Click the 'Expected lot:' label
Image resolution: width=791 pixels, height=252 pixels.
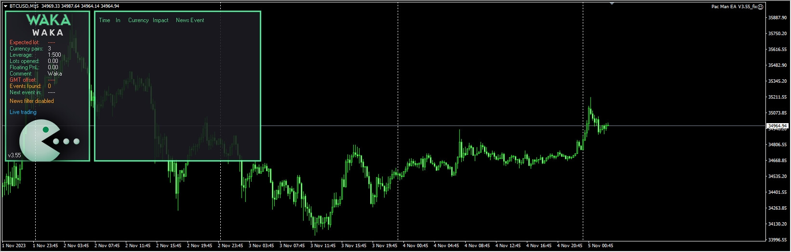tap(25, 42)
